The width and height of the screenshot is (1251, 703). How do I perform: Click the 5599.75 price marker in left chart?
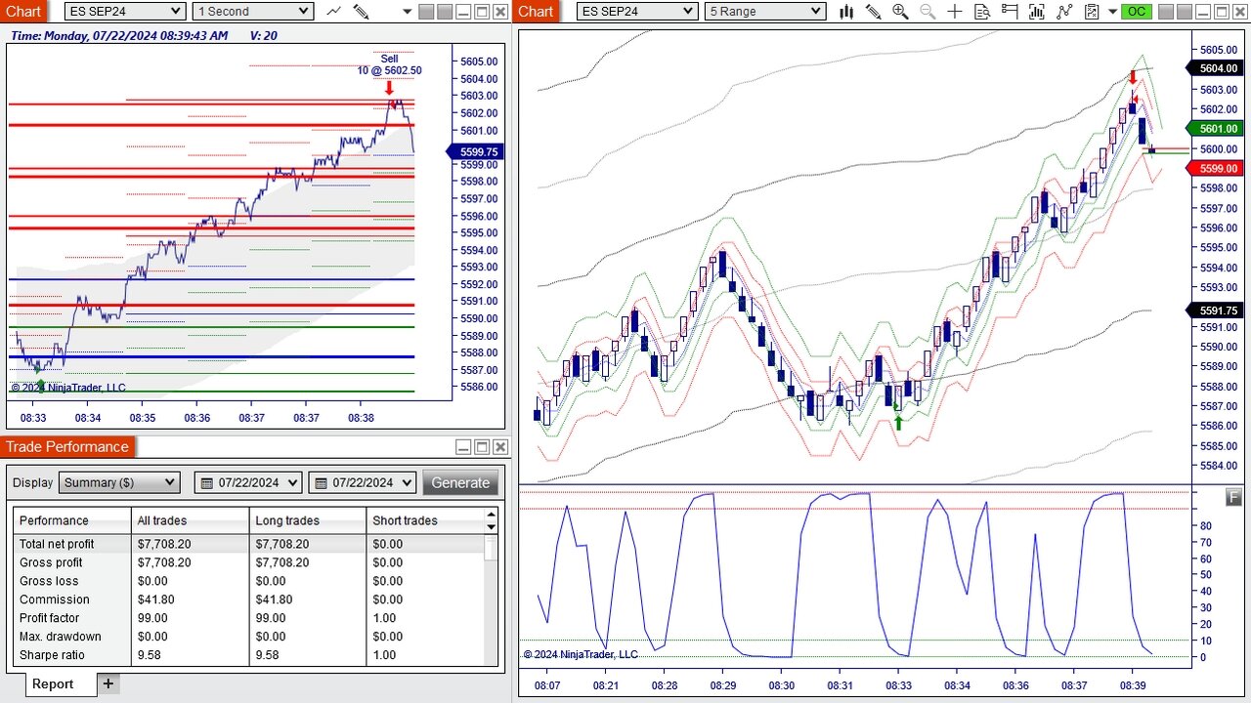[477, 151]
